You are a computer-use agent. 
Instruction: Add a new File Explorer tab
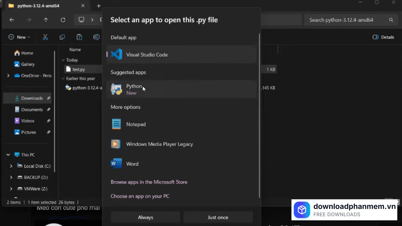coord(99,6)
